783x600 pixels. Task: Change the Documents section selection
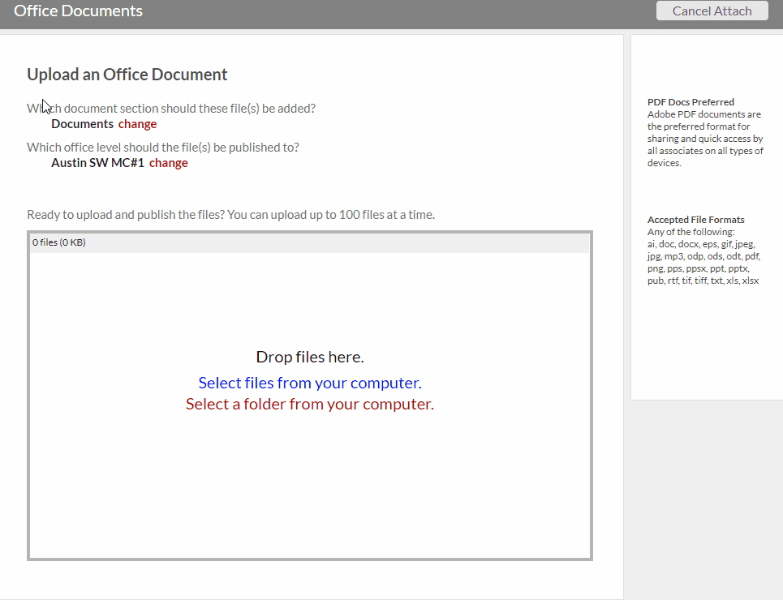[137, 124]
